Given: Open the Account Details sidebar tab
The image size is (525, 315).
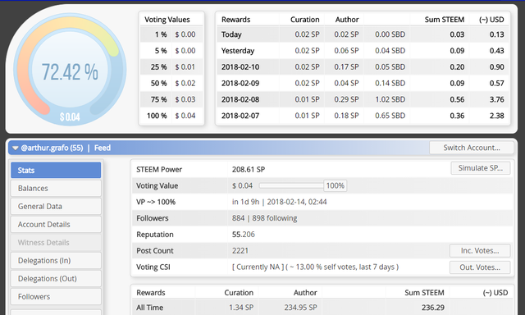Looking at the screenshot, I should coord(56,224).
